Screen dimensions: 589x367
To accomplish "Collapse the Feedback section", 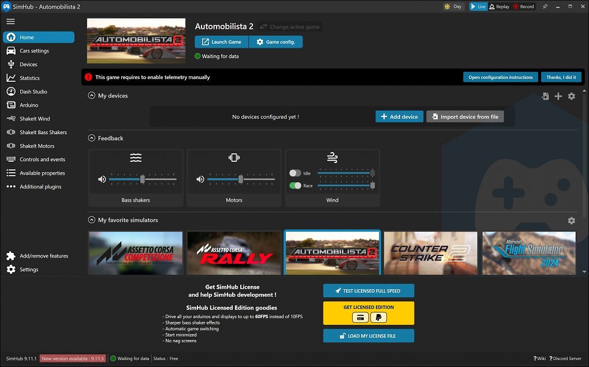I will (91, 138).
